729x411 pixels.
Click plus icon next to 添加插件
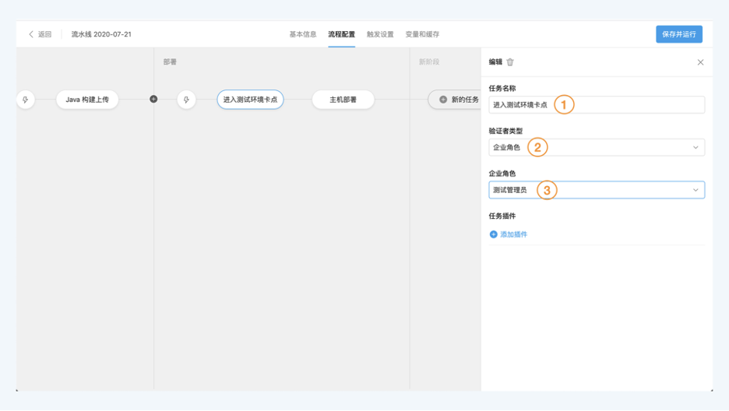click(x=493, y=234)
